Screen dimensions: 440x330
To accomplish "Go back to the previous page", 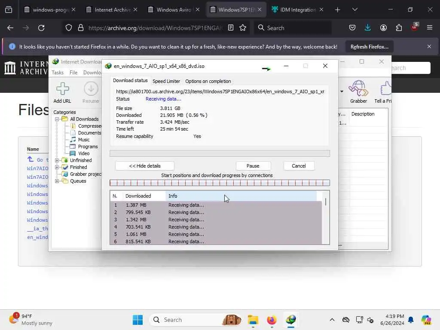I will [x=10, y=27].
